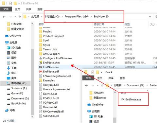Open the 文件 tab in Crack window
The height and width of the screenshot is (123, 157).
(88, 78)
